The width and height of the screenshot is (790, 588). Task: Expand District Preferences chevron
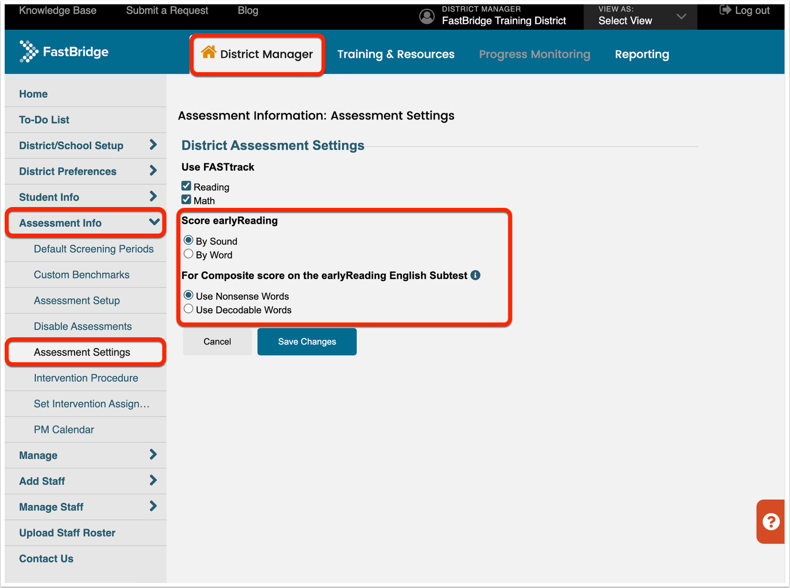pos(153,171)
